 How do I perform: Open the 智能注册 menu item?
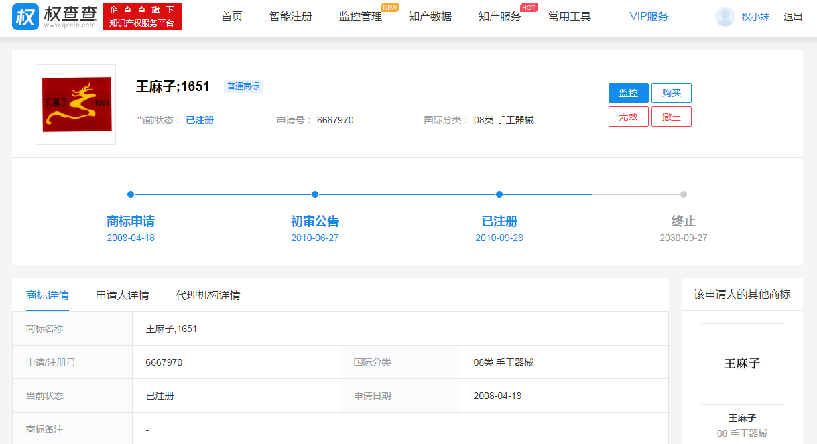coord(291,17)
